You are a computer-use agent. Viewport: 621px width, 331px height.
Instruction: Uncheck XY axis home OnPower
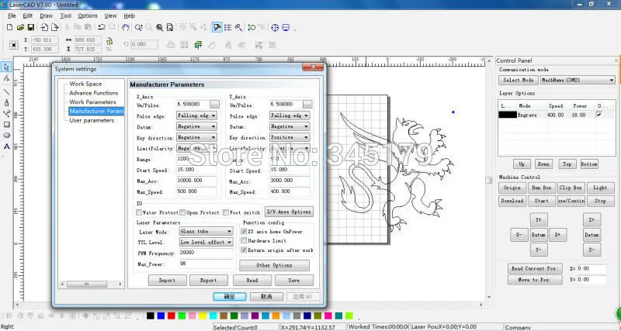coord(244,231)
